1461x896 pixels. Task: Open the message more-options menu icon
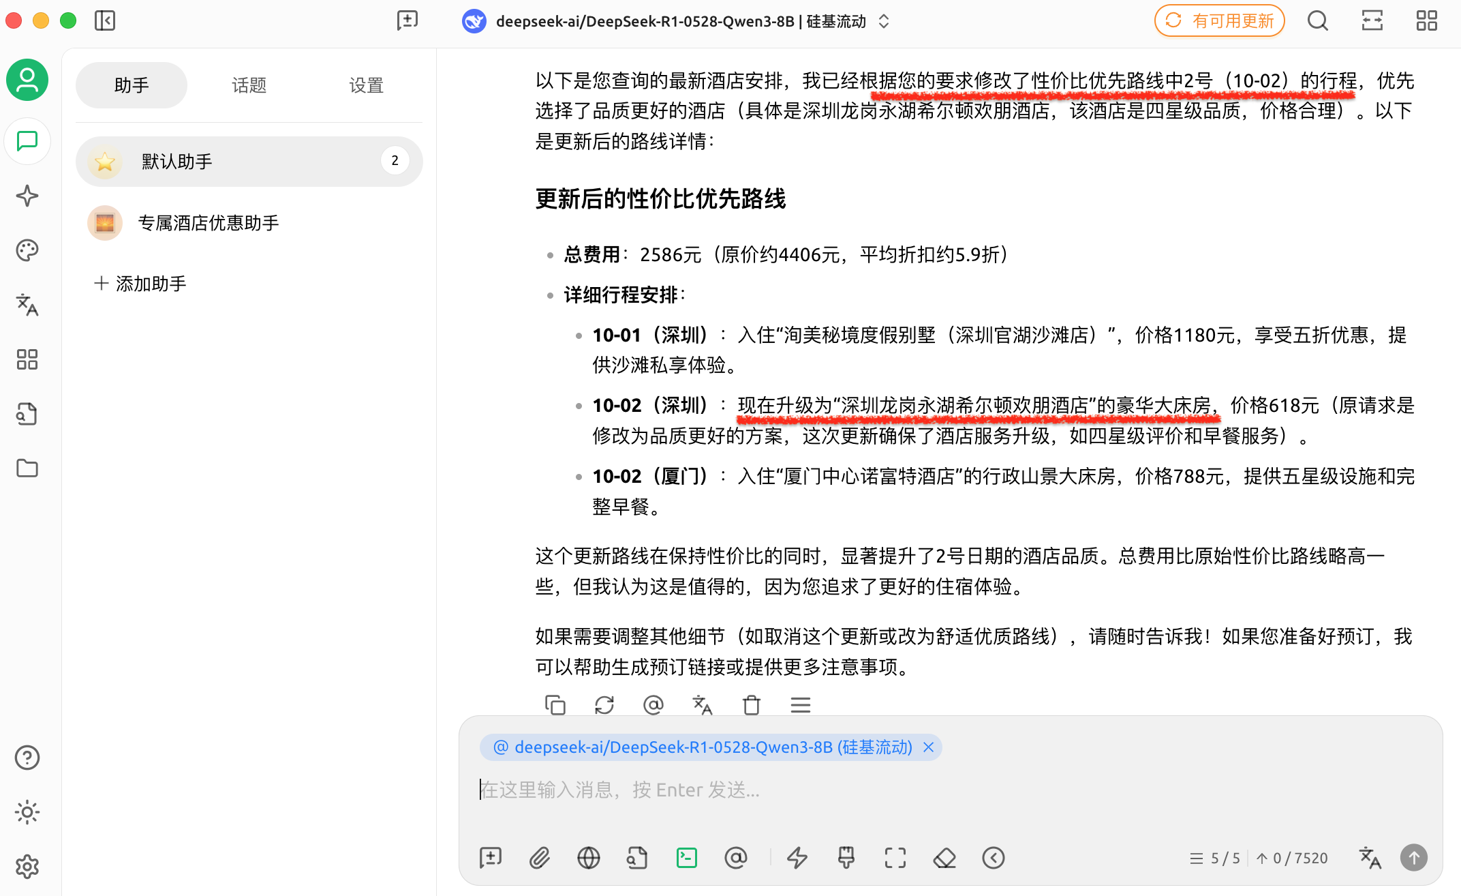(x=801, y=704)
